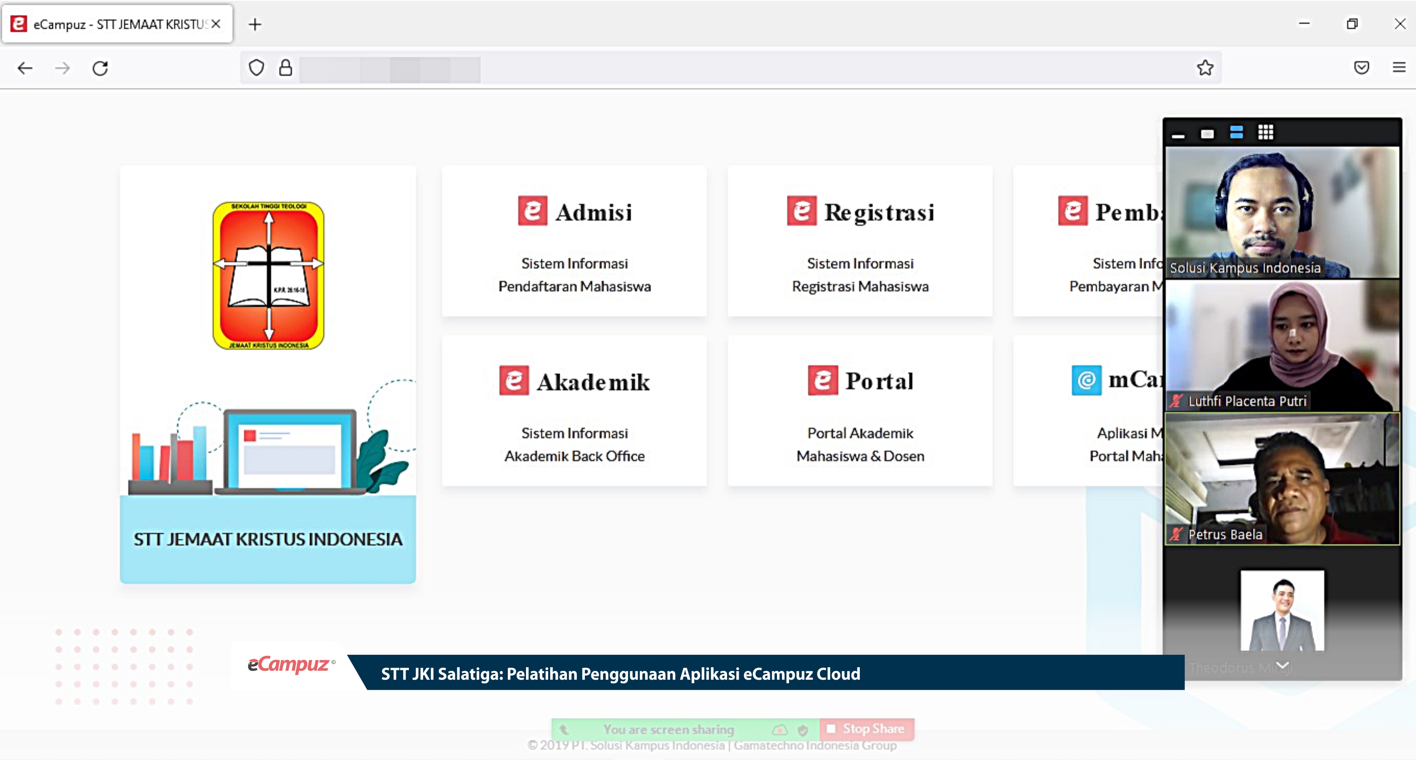The height and width of the screenshot is (760, 1416).
Task: Open the Registrasi Mahasiswa system
Action: [x=860, y=241]
